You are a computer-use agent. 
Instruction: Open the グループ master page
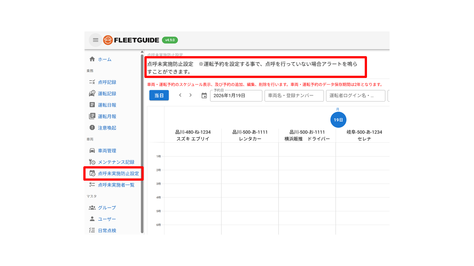pyautogui.click(x=107, y=208)
